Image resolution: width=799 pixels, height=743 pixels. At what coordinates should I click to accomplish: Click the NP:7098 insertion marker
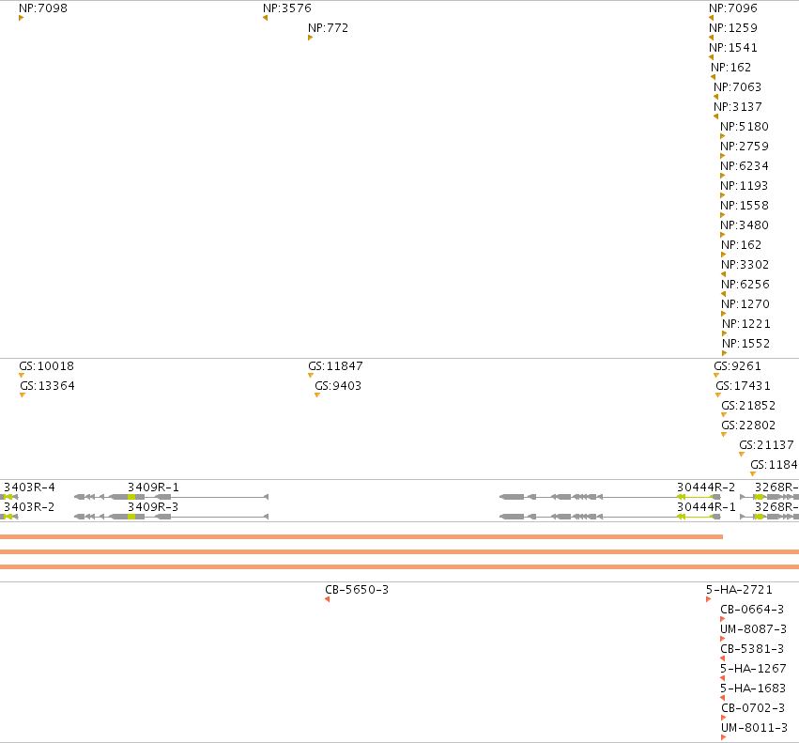21,18
